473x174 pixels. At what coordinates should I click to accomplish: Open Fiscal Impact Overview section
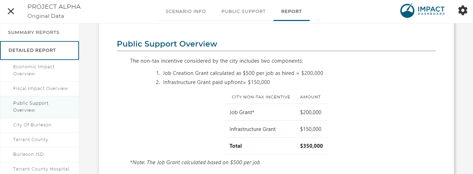tap(39, 89)
